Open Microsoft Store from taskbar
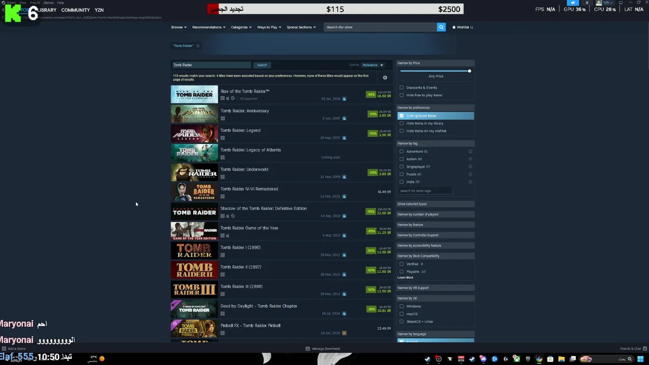The width and height of the screenshot is (649, 365). pos(550,359)
